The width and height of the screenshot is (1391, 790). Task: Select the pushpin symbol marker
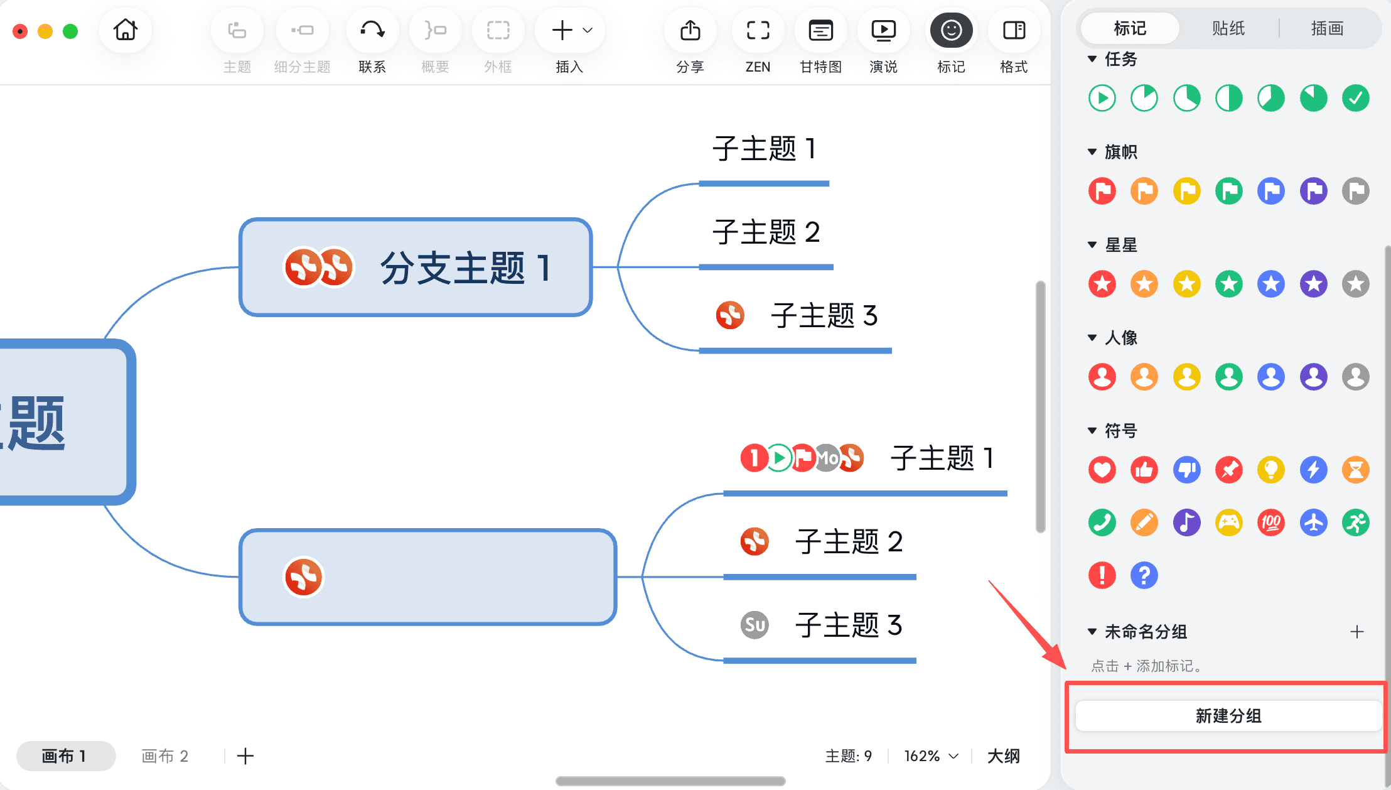tap(1229, 470)
